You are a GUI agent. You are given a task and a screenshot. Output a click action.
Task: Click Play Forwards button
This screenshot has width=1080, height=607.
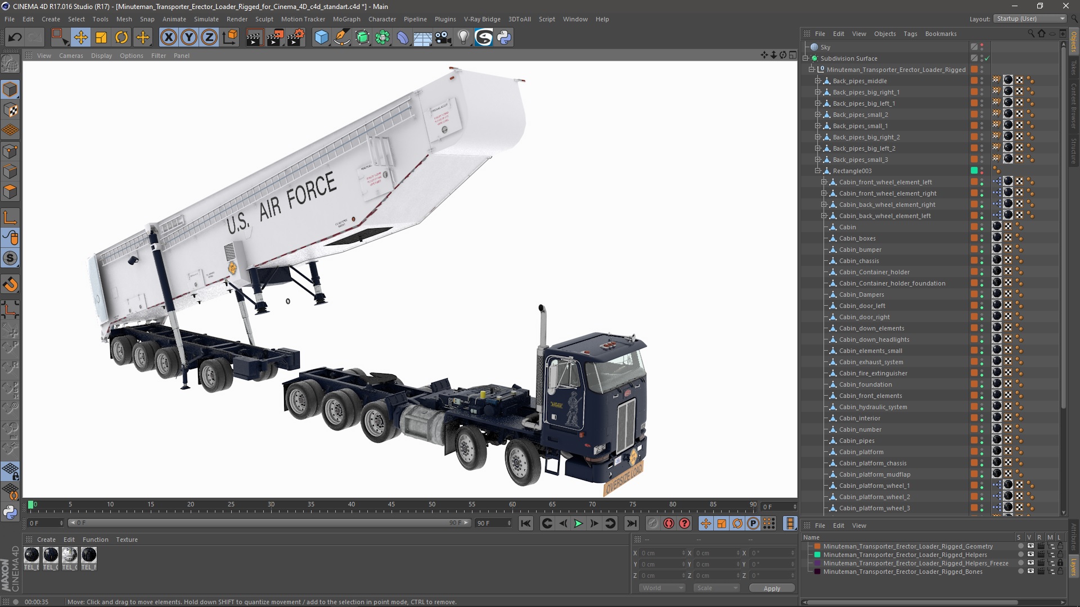point(578,523)
